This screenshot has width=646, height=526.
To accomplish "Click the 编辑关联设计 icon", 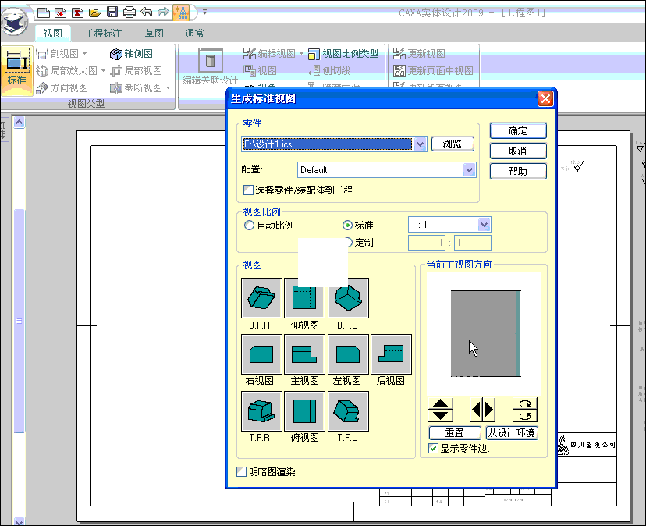I will (210, 67).
